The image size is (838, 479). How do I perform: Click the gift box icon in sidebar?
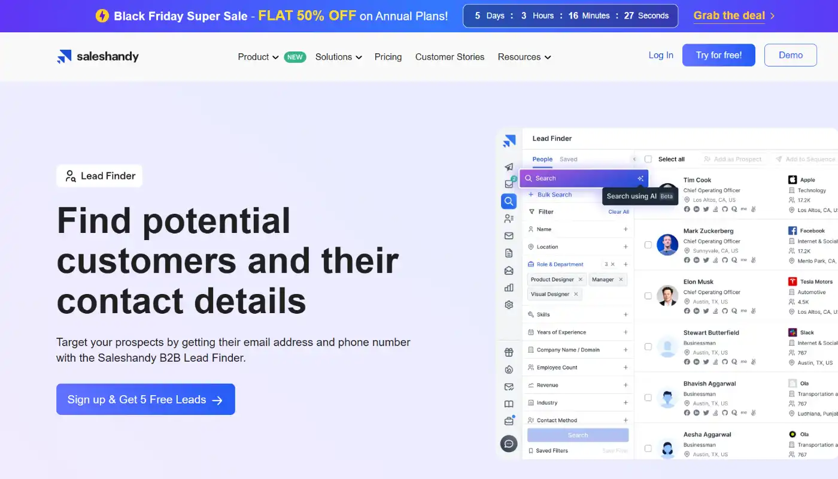pyautogui.click(x=509, y=352)
